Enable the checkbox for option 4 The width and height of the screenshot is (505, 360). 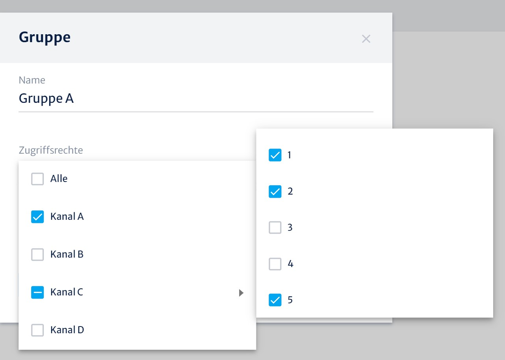pos(275,264)
